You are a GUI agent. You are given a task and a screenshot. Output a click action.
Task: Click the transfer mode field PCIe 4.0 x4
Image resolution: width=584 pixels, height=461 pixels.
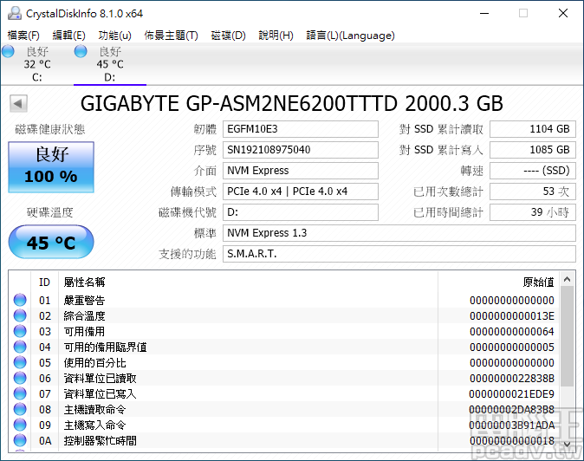pyautogui.click(x=301, y=192)
